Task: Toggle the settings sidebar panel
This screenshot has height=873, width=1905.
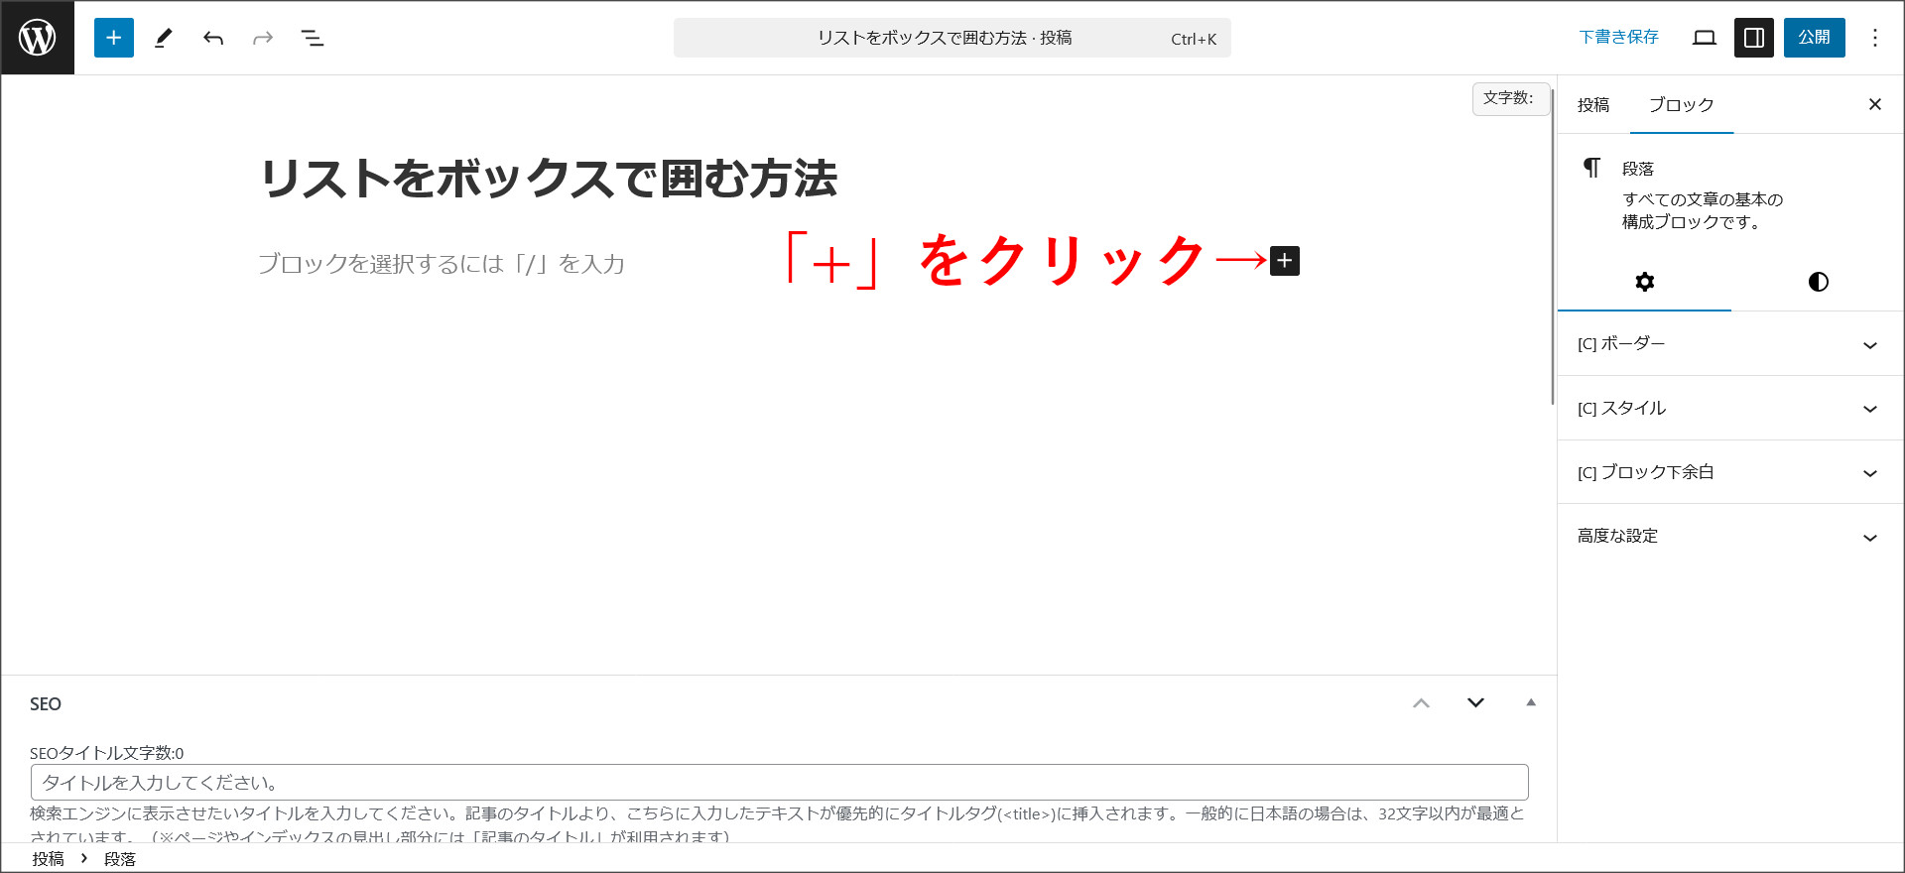Action: click(x=1754, y=38)
